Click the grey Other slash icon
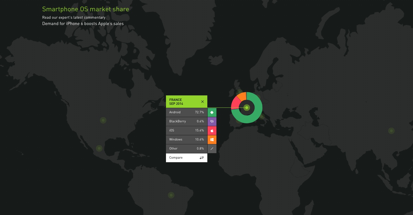The width and height of the screenshot is (413, 215). click(x=212, y=149)
